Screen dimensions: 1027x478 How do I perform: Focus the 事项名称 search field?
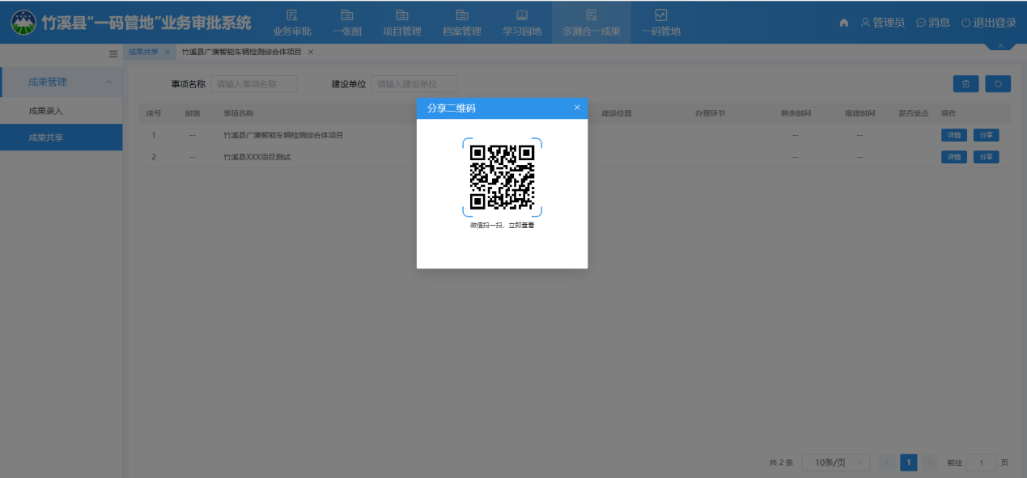coord(254,84)
